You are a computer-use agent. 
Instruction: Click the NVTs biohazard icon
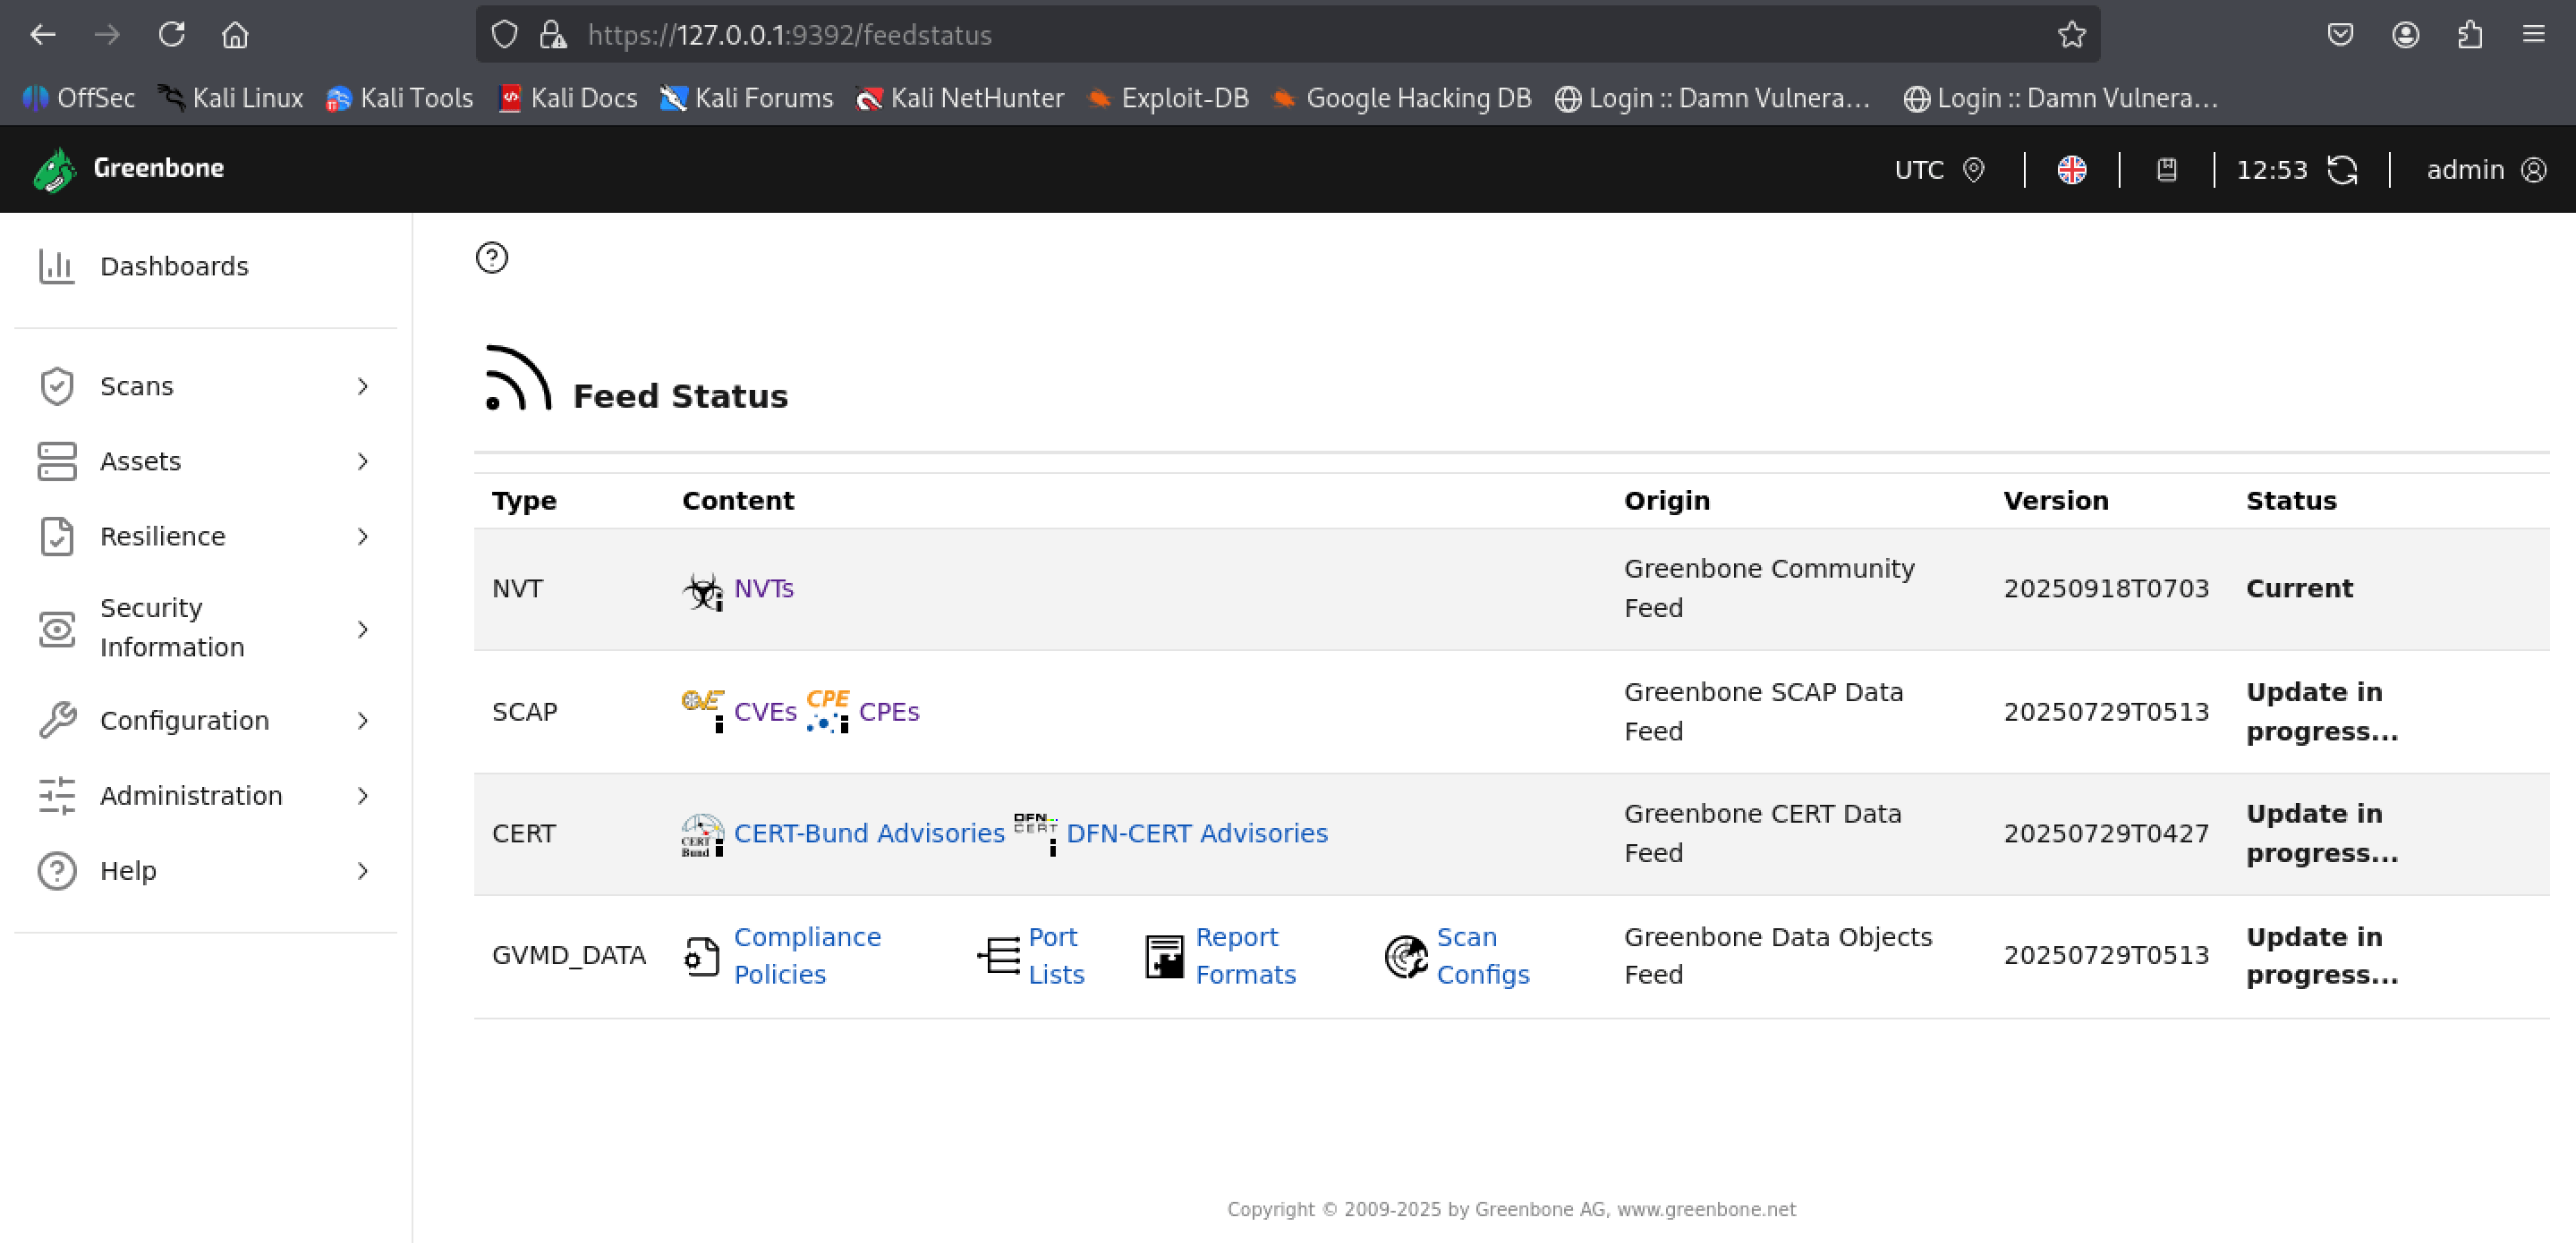[703, 590]
